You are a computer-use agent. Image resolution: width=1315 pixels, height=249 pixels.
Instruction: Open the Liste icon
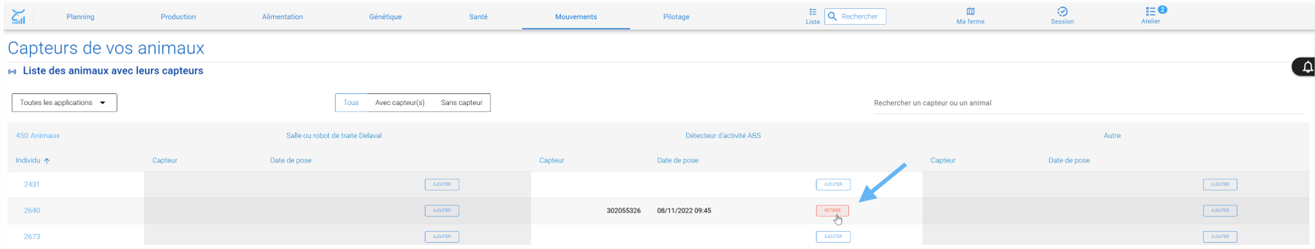coord(813,12)
